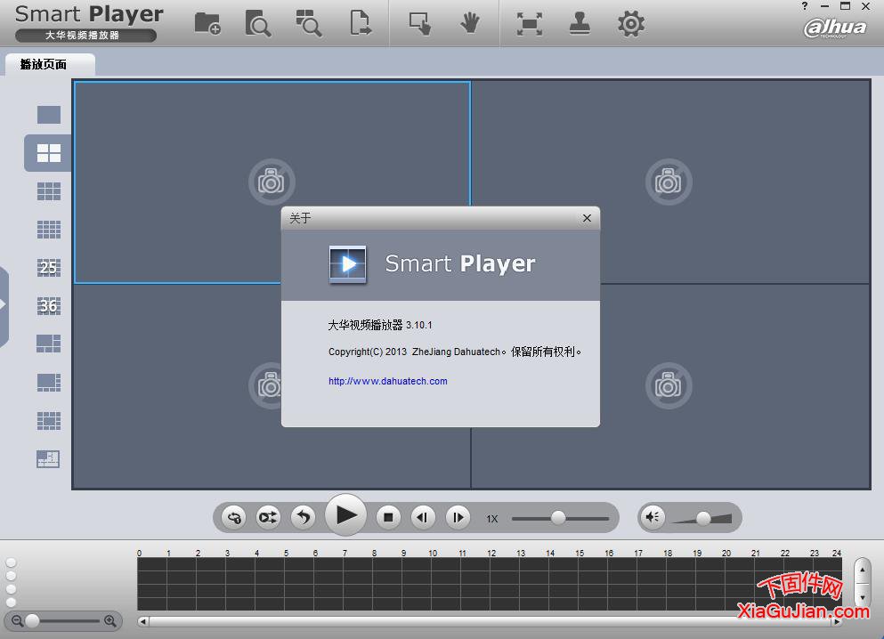Switch to the 36-window layout

point(48,305)
